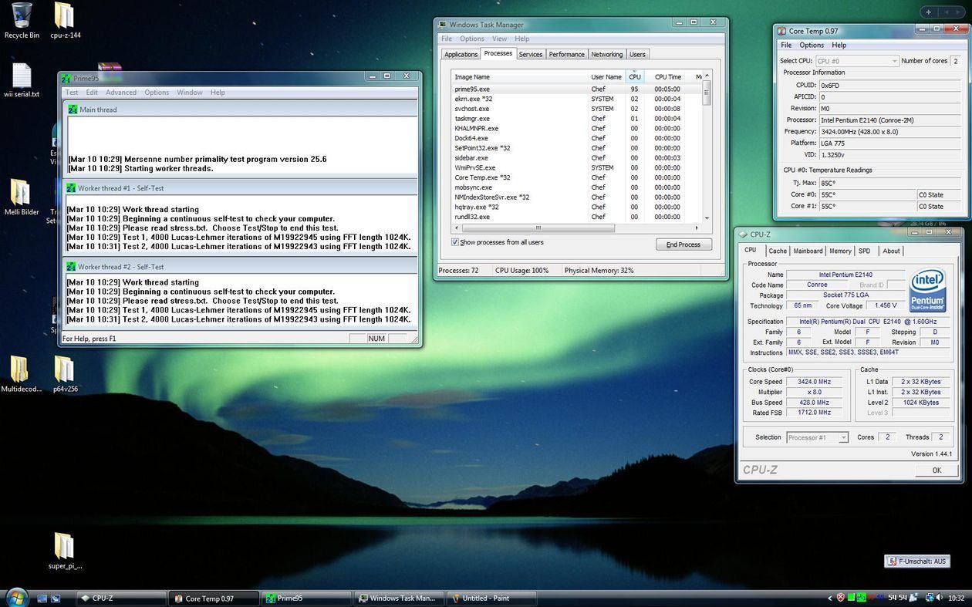Switch to the Cache tab in CPU-Z
Viewport: 972px width, 607px height.
pos(778,251)
